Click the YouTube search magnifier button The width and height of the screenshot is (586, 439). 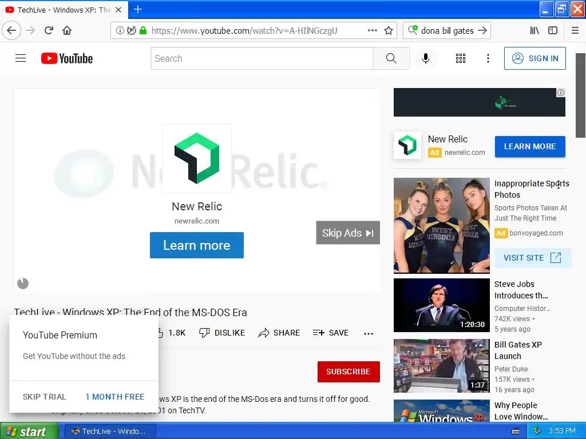pos(391,58)
